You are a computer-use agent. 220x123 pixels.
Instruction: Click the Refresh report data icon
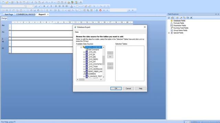(x=97, y=10)
